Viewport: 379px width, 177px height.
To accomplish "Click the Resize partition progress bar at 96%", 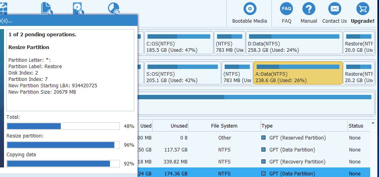I will (x=63, y=145).
